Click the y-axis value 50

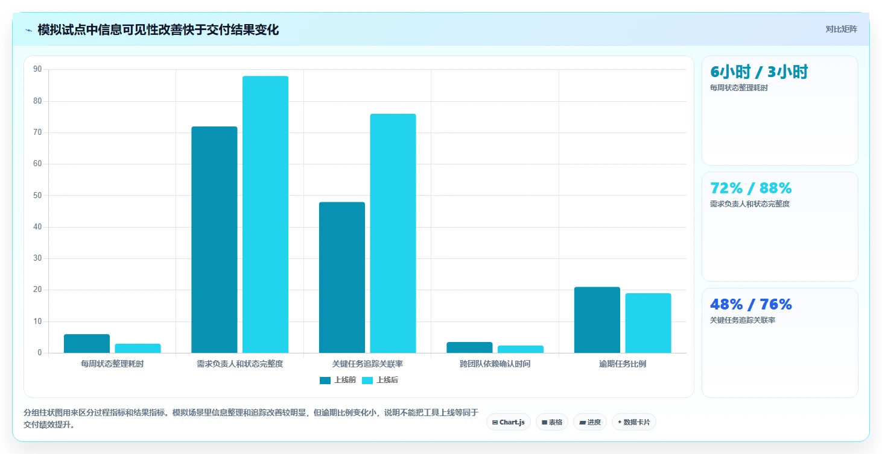pos(37,196)
